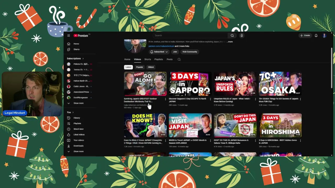This screenshot has height=188, width=335.
Task: Open options for DON'T DO THIS IN JAPAN video
Action: point(255,140)
